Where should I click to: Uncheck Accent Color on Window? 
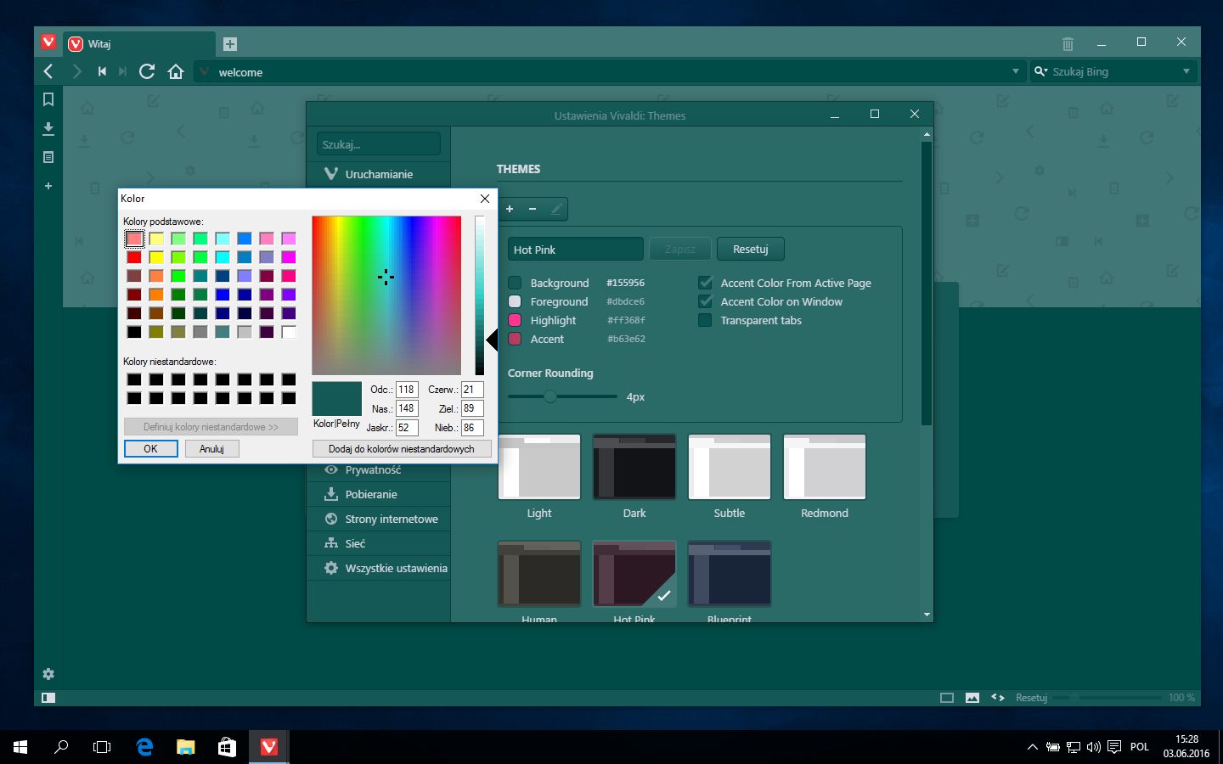[705, 301]
